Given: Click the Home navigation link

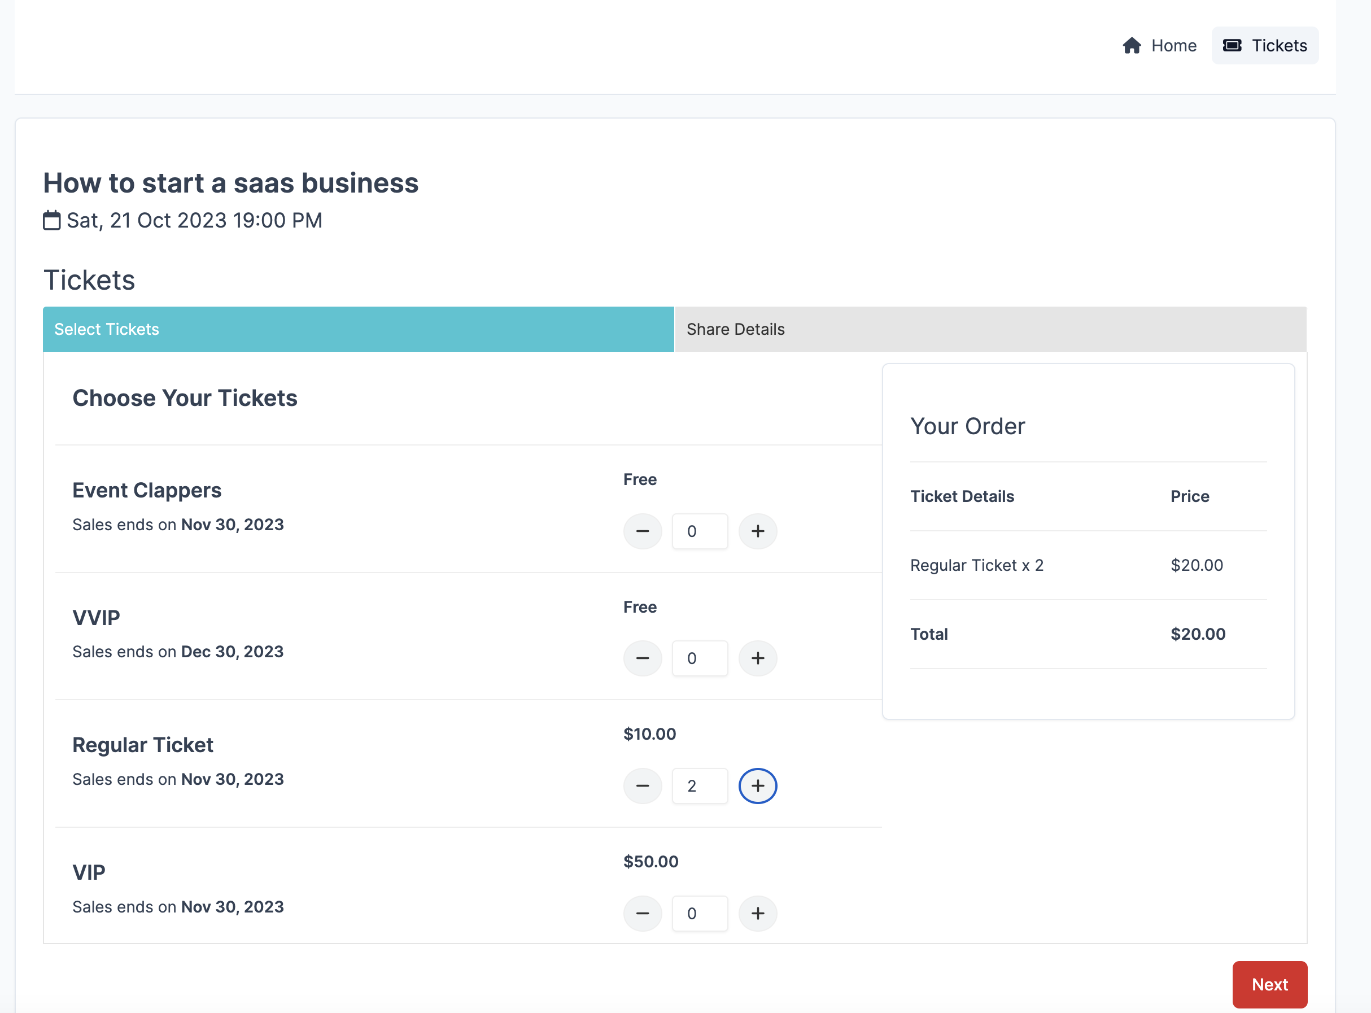Looking at the screenshot, I should (1173, 45).
